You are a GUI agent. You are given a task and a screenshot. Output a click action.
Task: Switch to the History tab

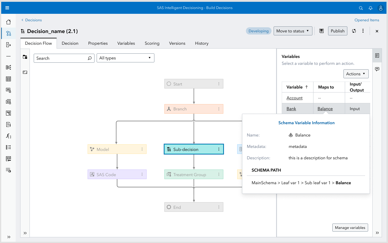click(202, 43)
